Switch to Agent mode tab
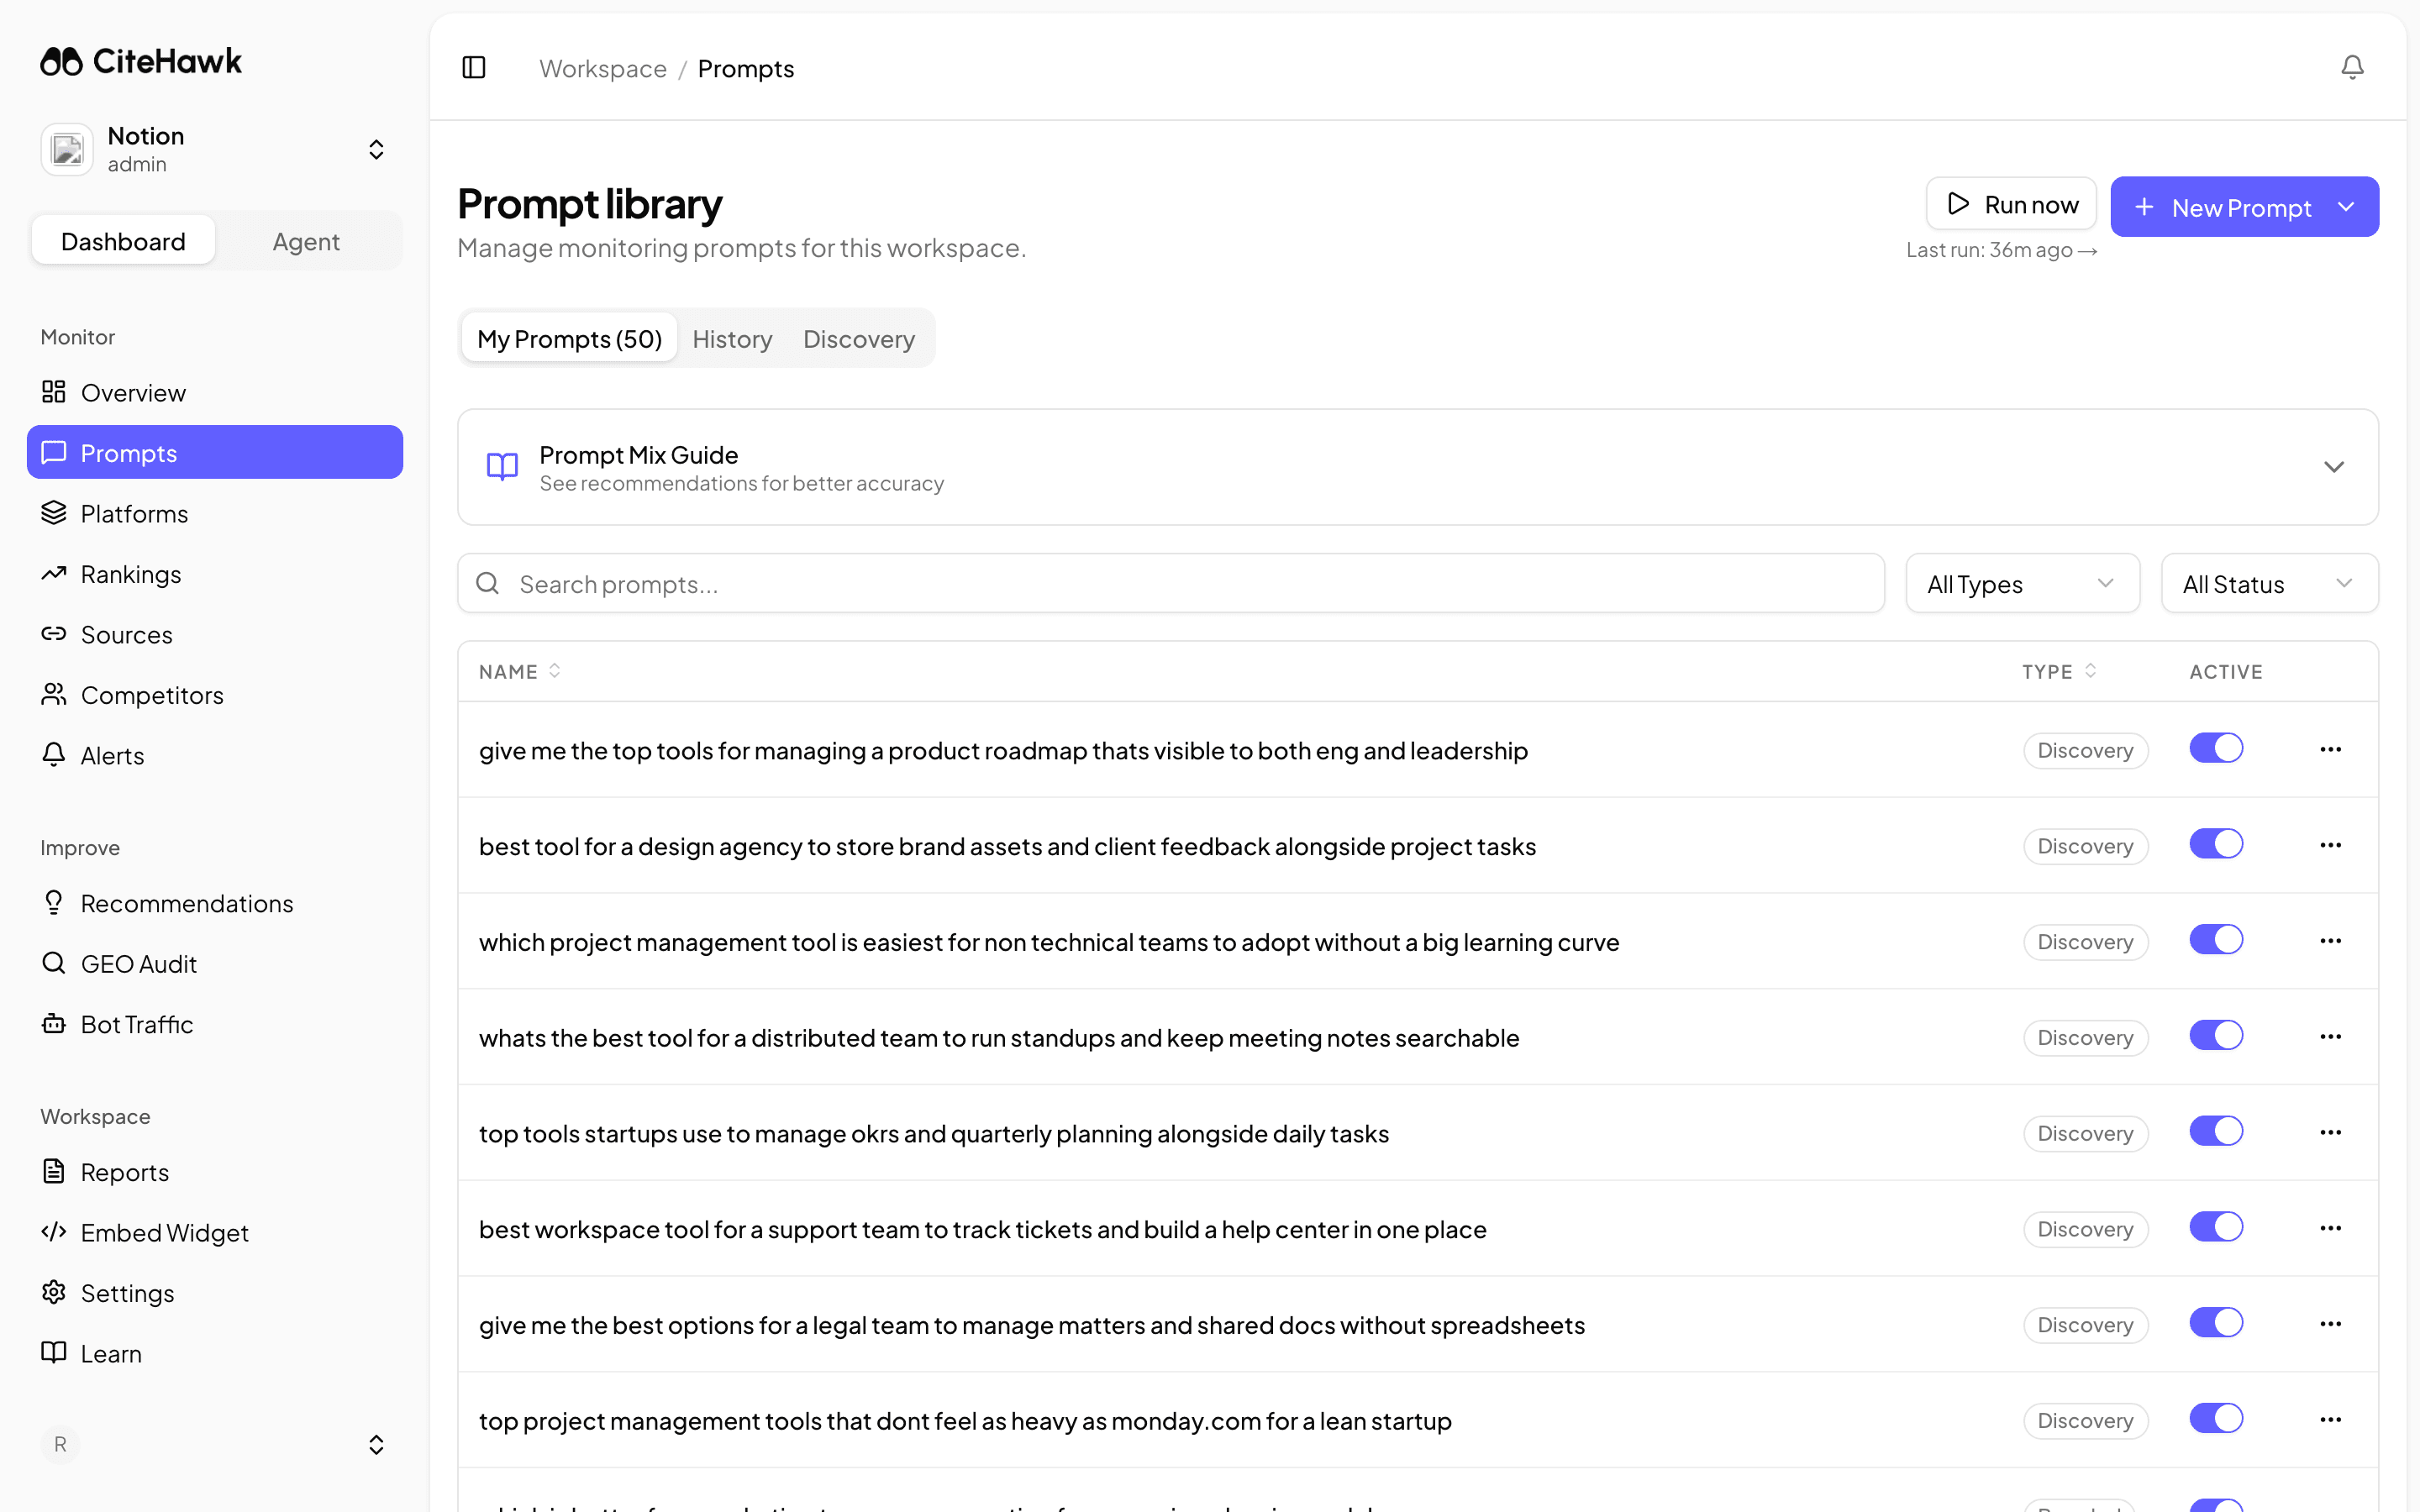 pos(306,241)
